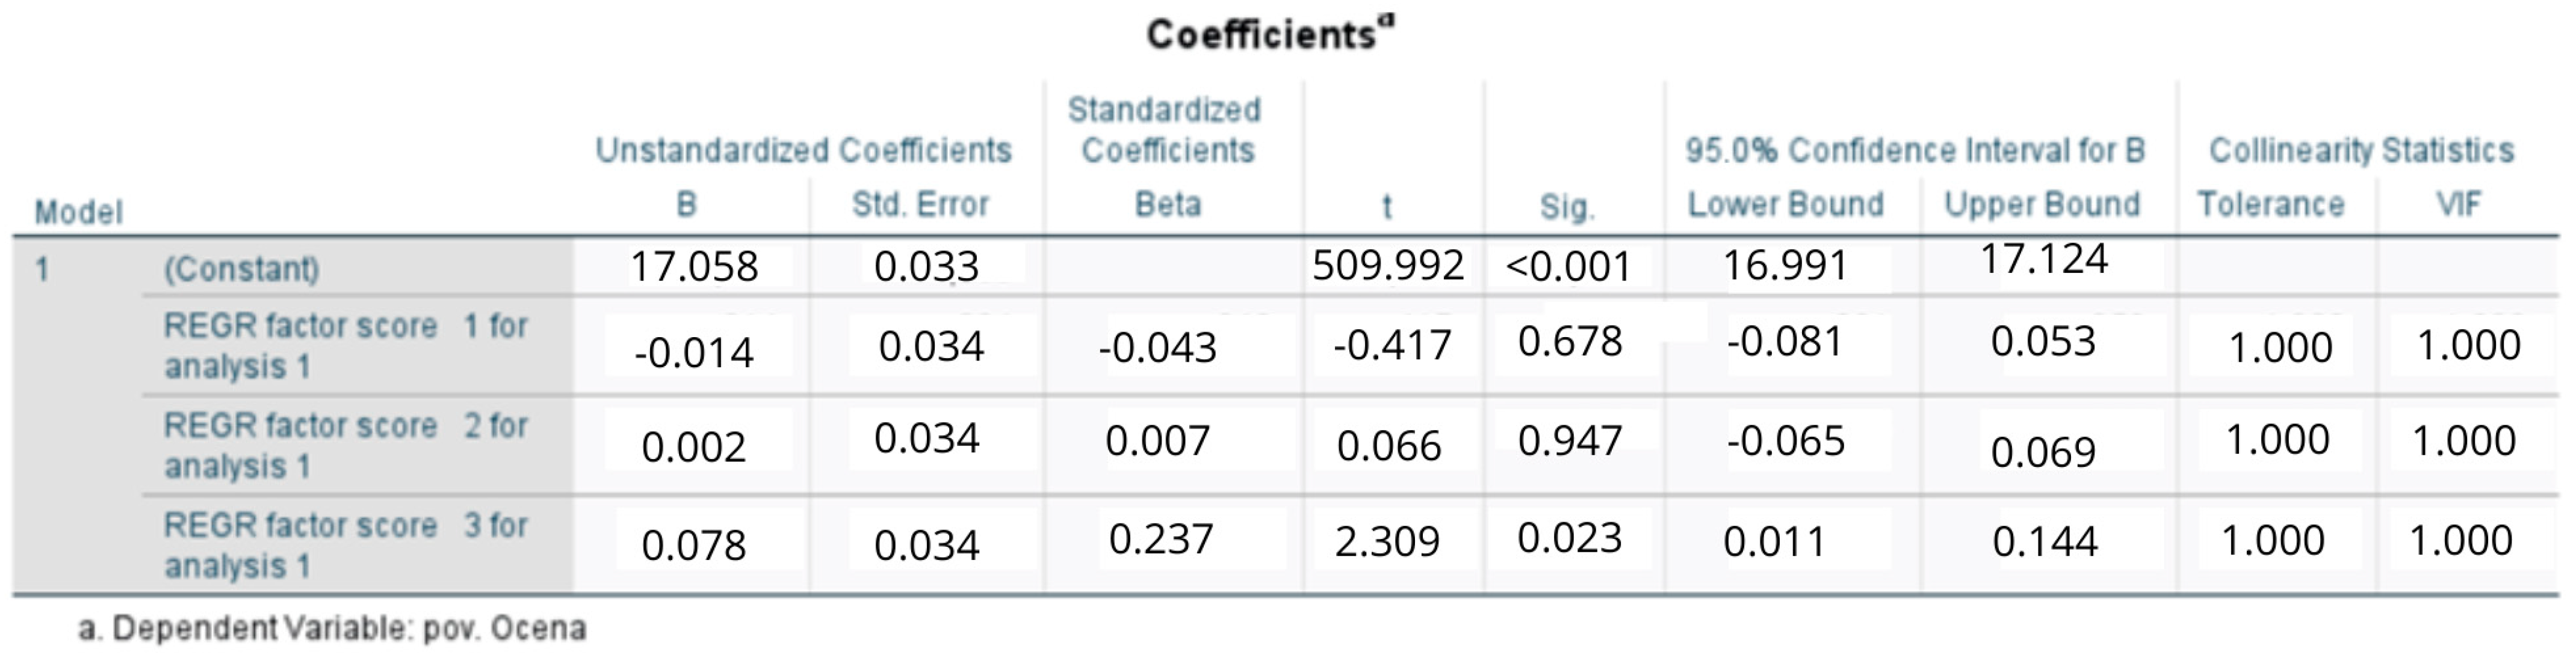The height and width of the screenshot is (667, 2576).
Task: Select the (Constant) row label
Action: (242, 269)
